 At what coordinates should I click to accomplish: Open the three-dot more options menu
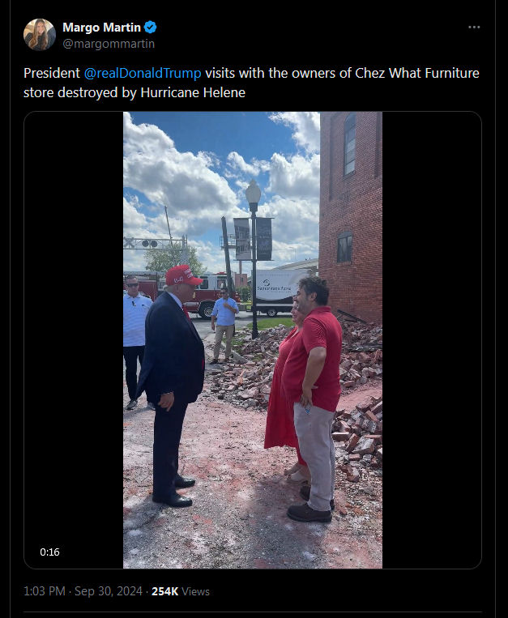pos(474,28)
